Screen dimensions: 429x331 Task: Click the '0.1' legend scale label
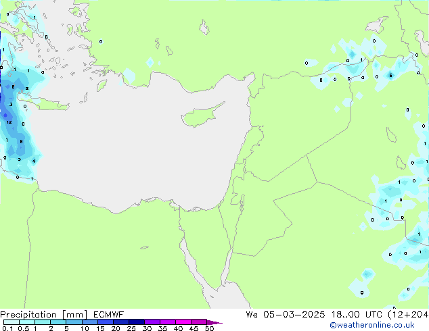point(7,328)
